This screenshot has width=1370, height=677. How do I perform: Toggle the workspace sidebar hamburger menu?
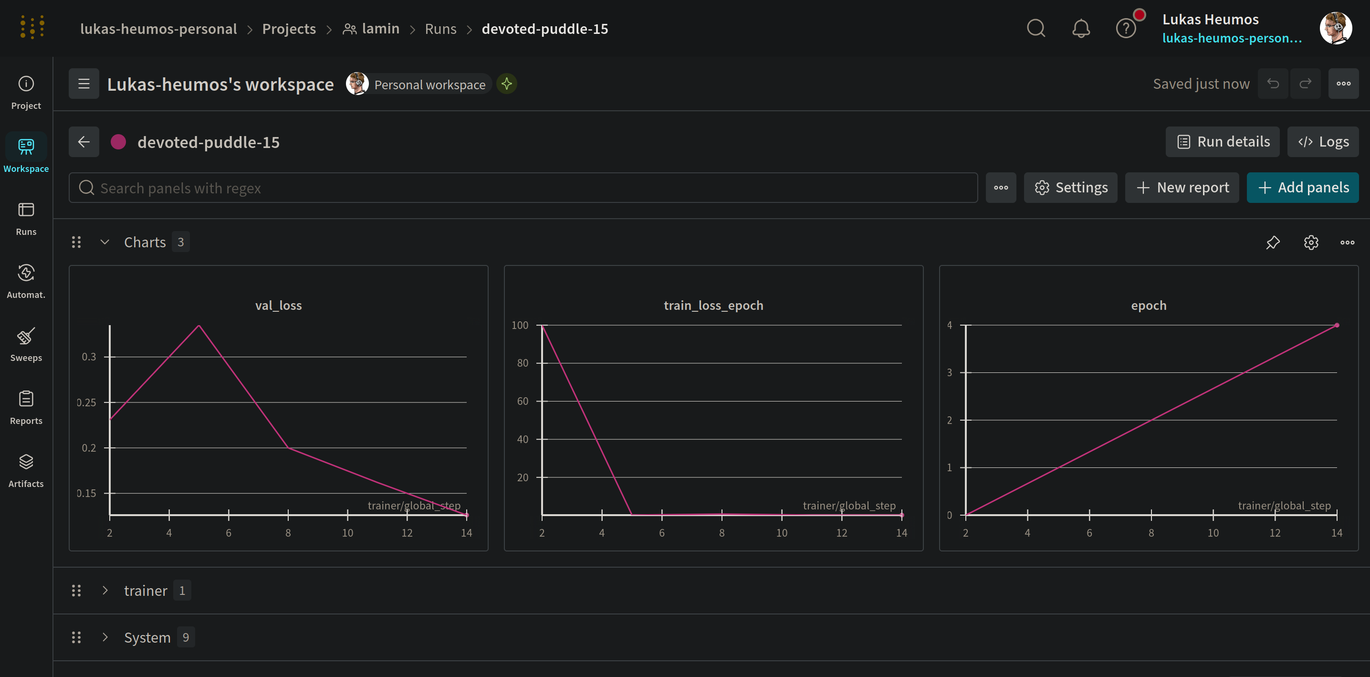point(84,84)
